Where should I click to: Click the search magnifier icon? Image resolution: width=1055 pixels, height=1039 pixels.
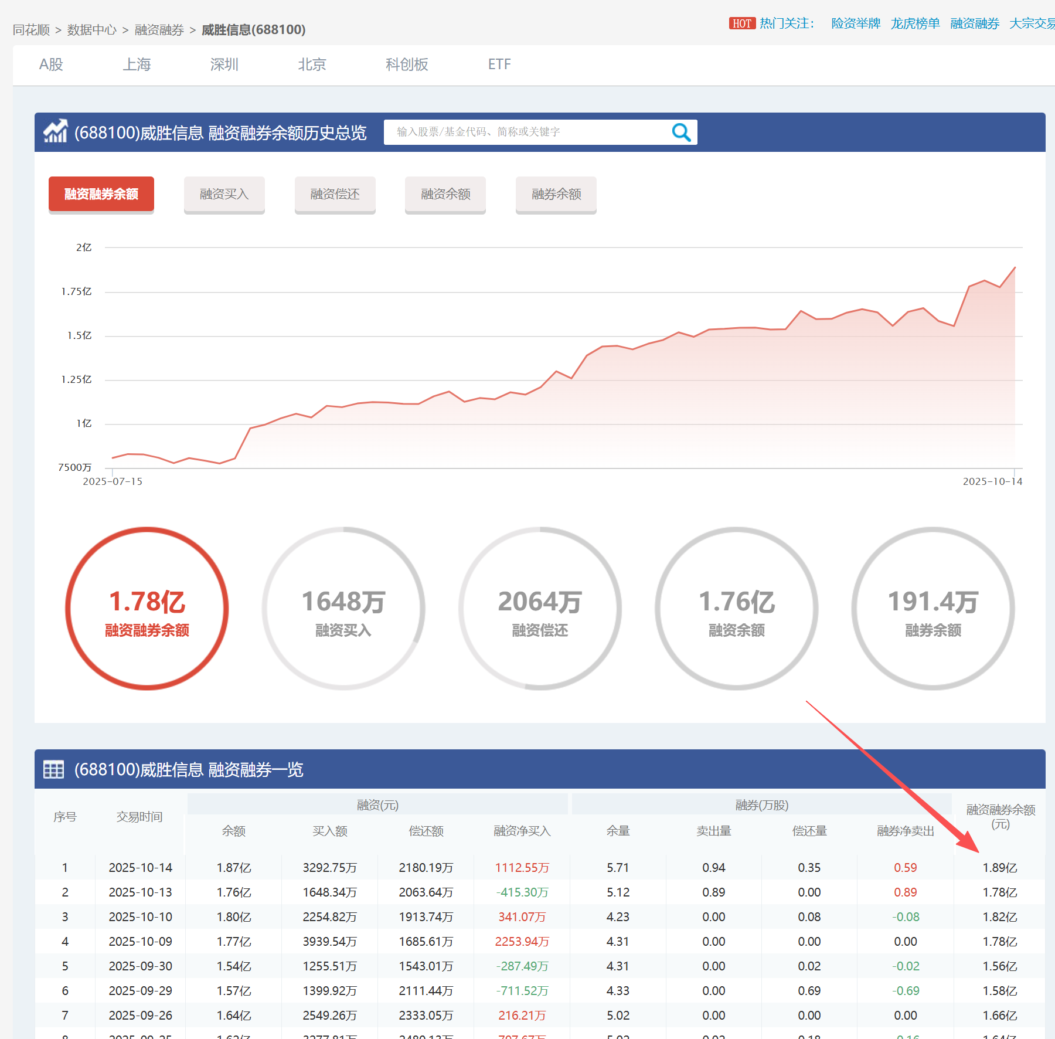coord(681,133)
